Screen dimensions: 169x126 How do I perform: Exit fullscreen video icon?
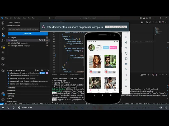(x=166, y=107)
